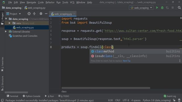Open Project panel settings gear

click(x=41, y=14)
